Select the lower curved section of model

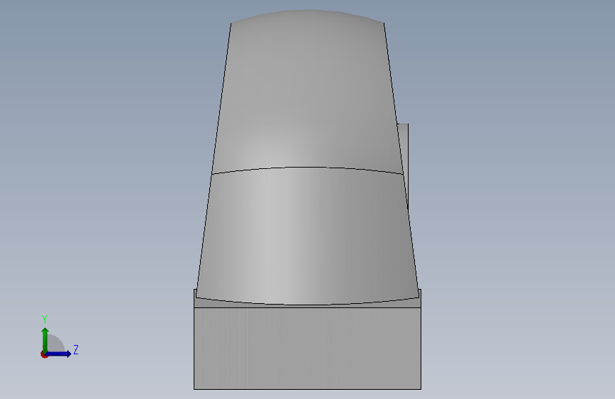(308, 236)
